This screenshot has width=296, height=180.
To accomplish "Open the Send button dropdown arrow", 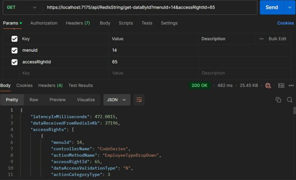I will tap(290, 7).
